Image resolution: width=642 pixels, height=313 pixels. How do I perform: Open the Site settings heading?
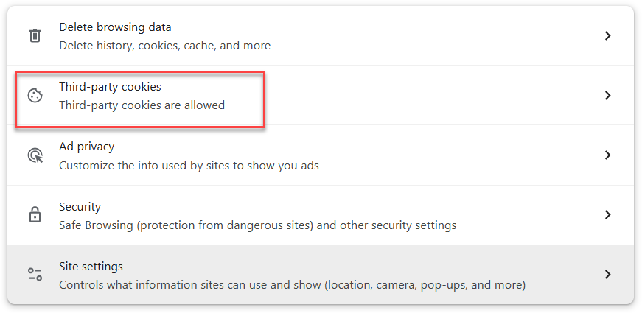coord(91,267)
